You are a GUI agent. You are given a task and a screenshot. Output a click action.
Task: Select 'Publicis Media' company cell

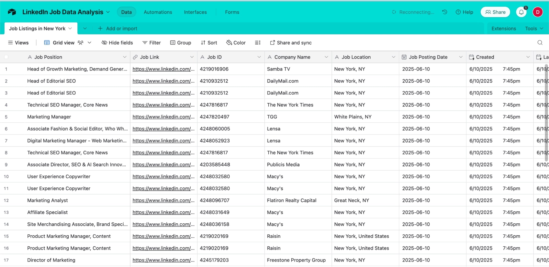tap(298, 165)
